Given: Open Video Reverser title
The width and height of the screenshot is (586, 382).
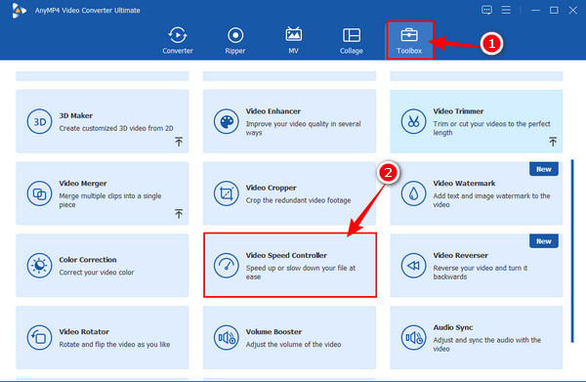Looking at the screenshot, I should click(460, 255).
